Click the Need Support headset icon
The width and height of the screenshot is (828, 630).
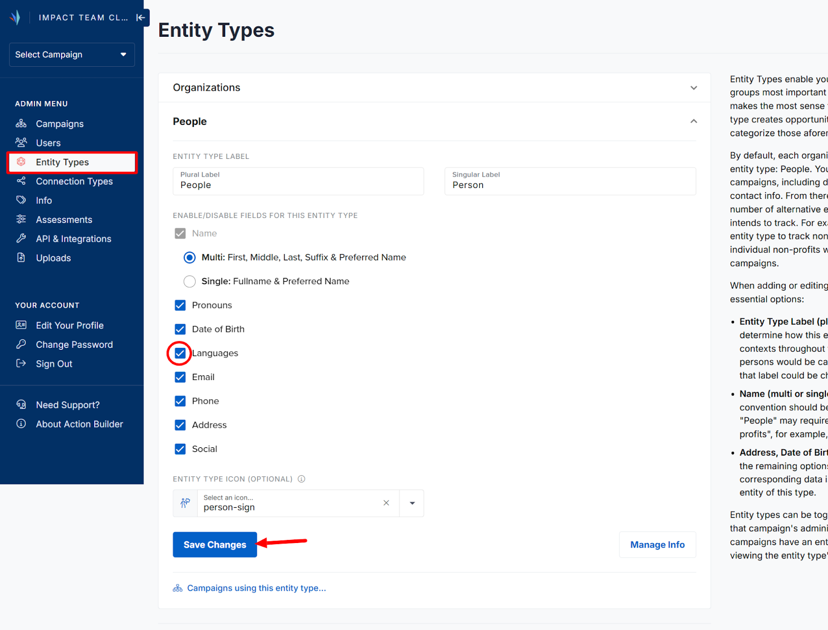click(21, 404)
